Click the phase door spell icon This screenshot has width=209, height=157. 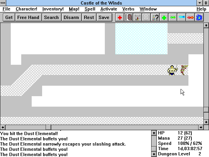[128, 17]
